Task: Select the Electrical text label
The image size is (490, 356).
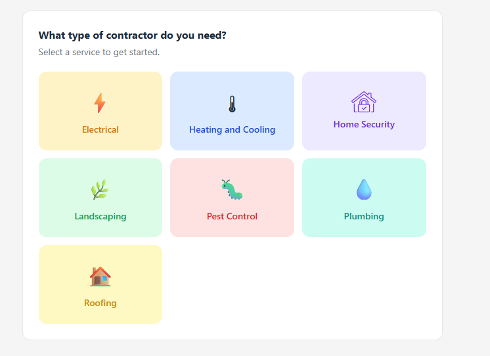Action: click(100, 129)
